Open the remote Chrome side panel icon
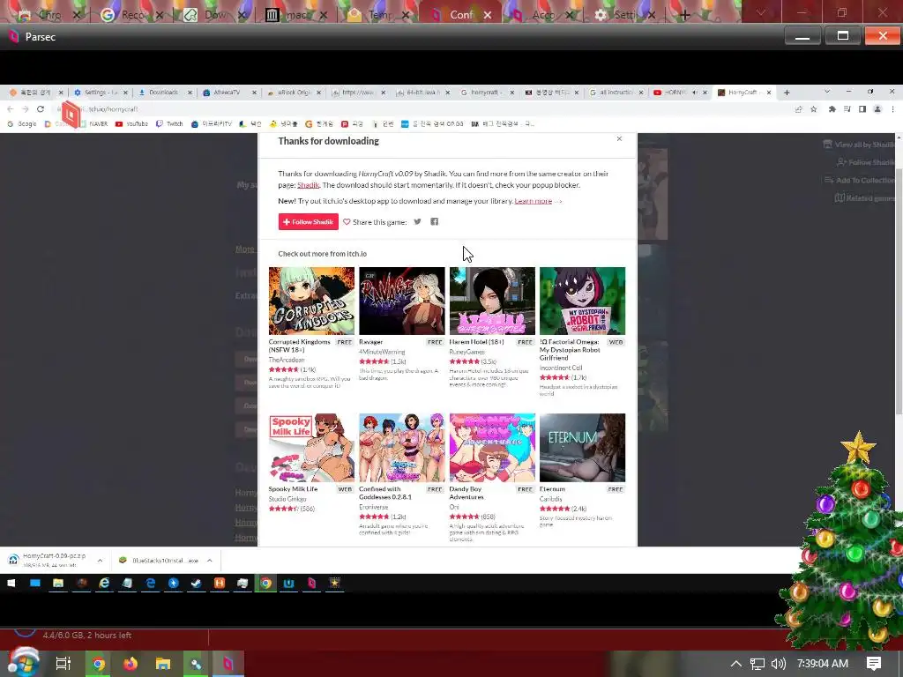 tap(862, 108)
